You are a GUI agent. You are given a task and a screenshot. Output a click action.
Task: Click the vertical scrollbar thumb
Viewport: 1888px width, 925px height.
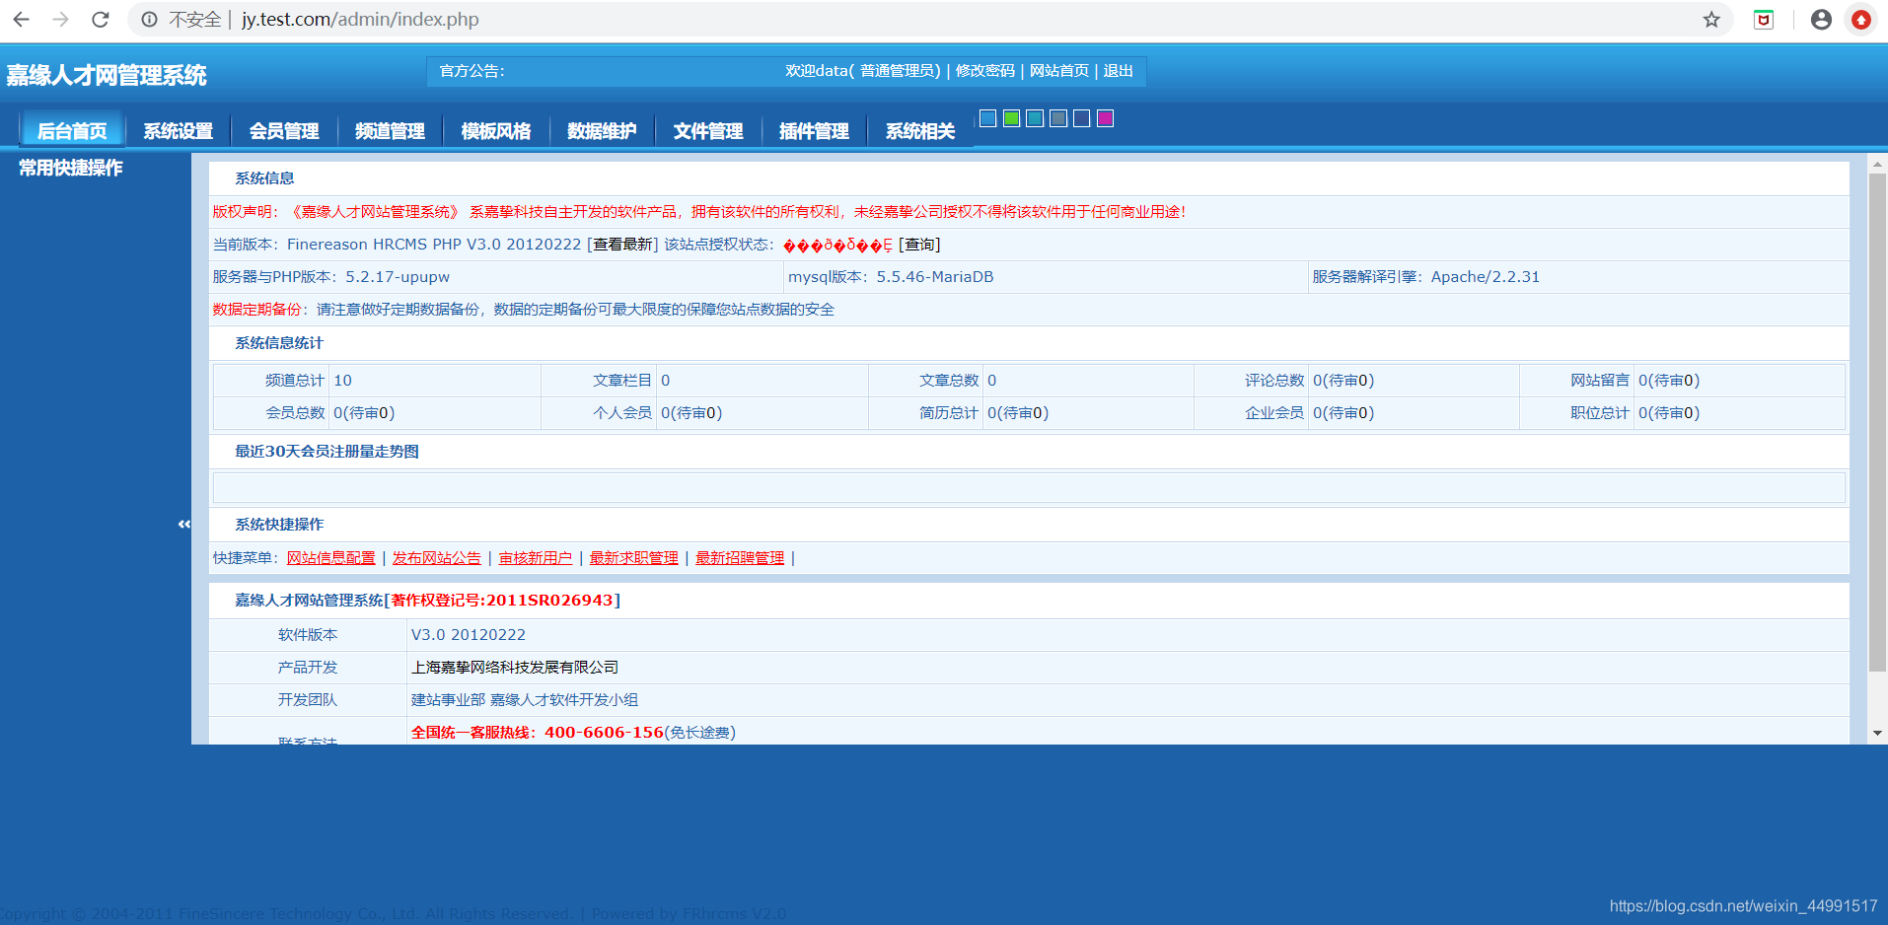(x=1877, y=424)
